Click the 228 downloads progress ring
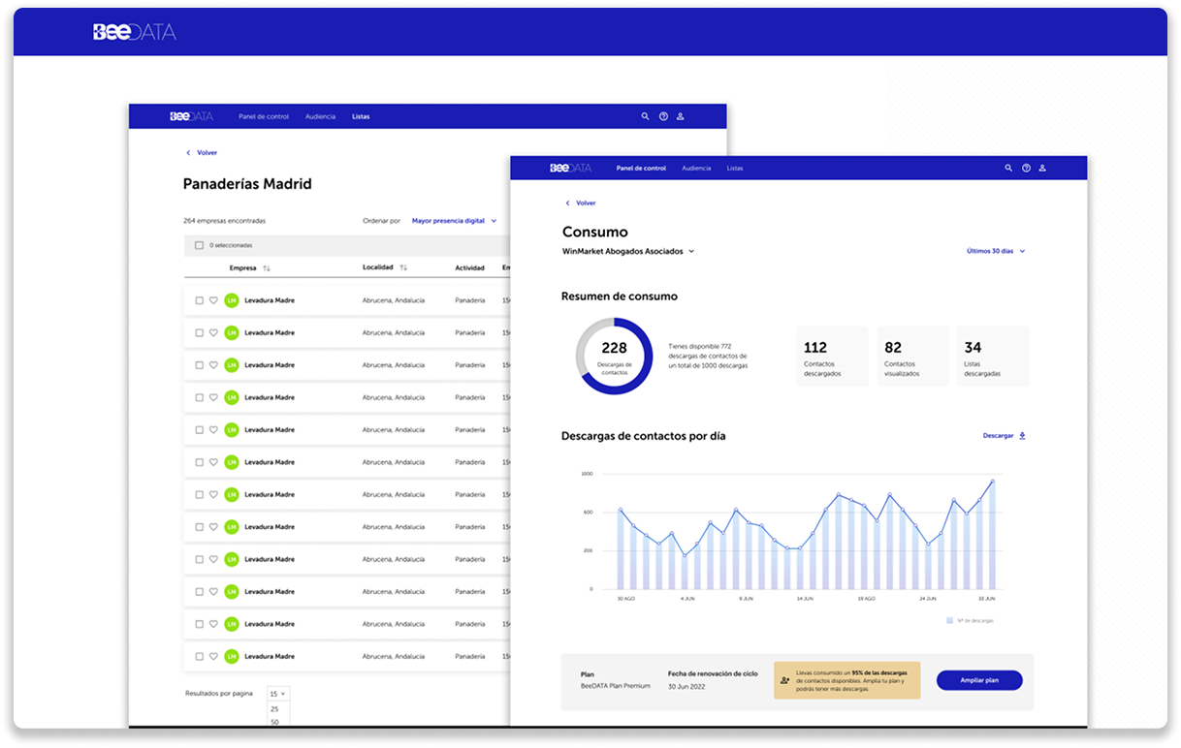The width and height of the screenshot is (1181, 748). (x=614, y=356)
